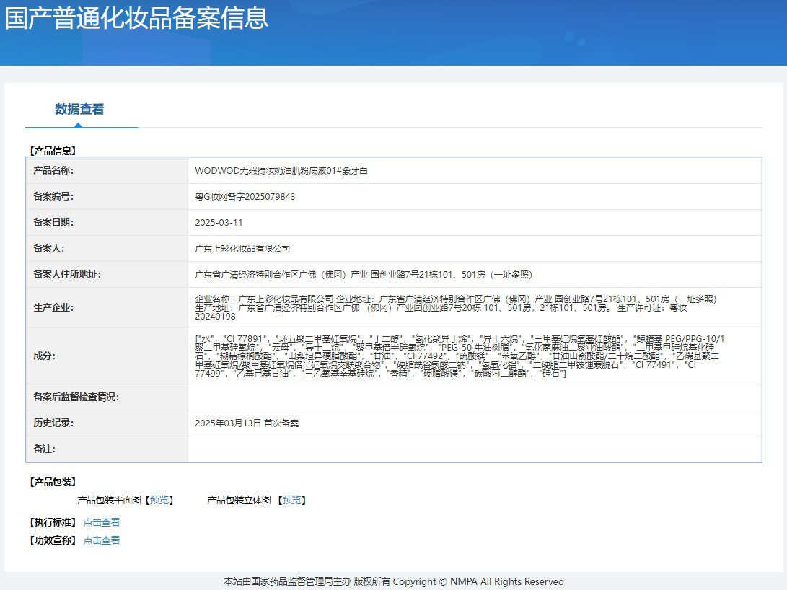Viewport: 787px width, 590px height.
Task: Click the 历史记录 label
Action: [x=53, y=423]
